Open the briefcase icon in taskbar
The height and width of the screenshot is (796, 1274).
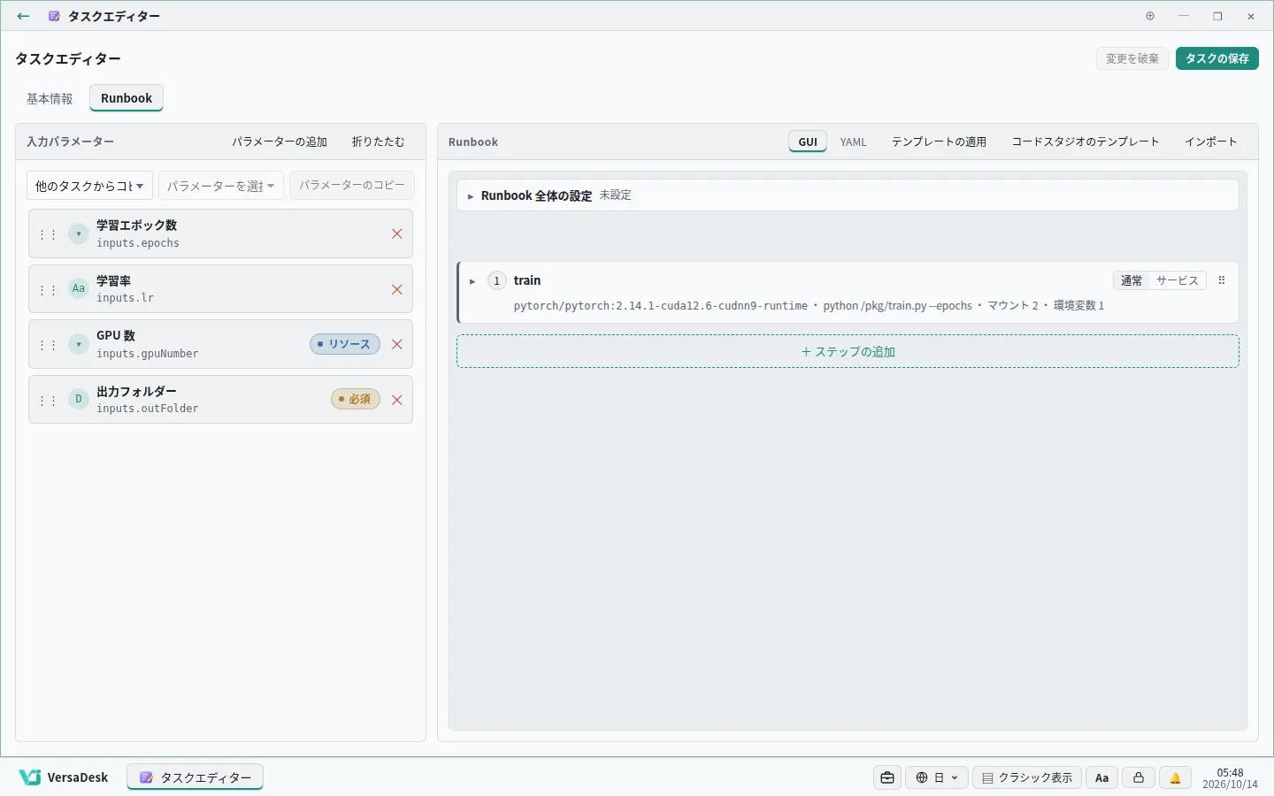(x=887, y=777)
